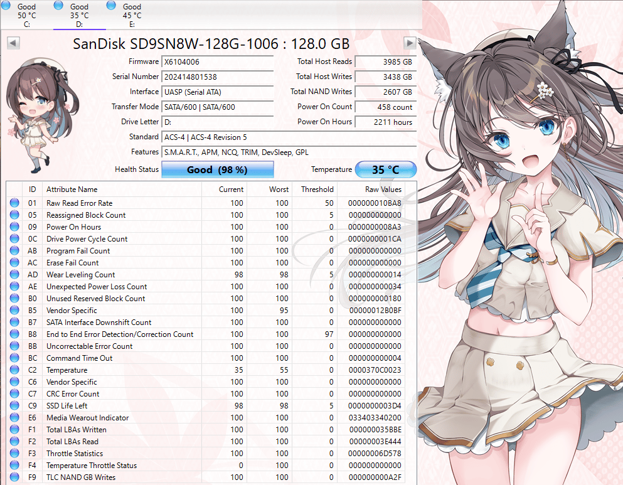Click the Current column header

pos(224,189)
